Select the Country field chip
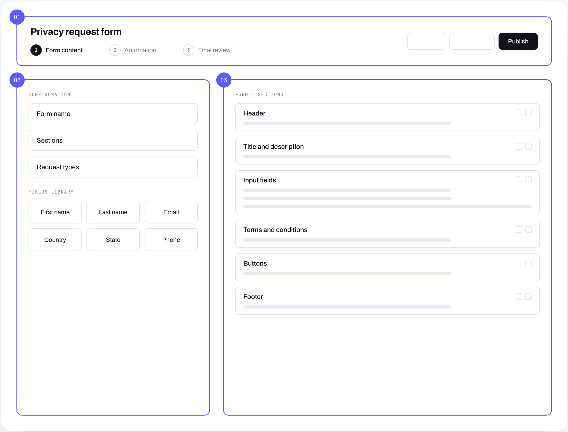568x432 pixels. click(x=55, y=240)
